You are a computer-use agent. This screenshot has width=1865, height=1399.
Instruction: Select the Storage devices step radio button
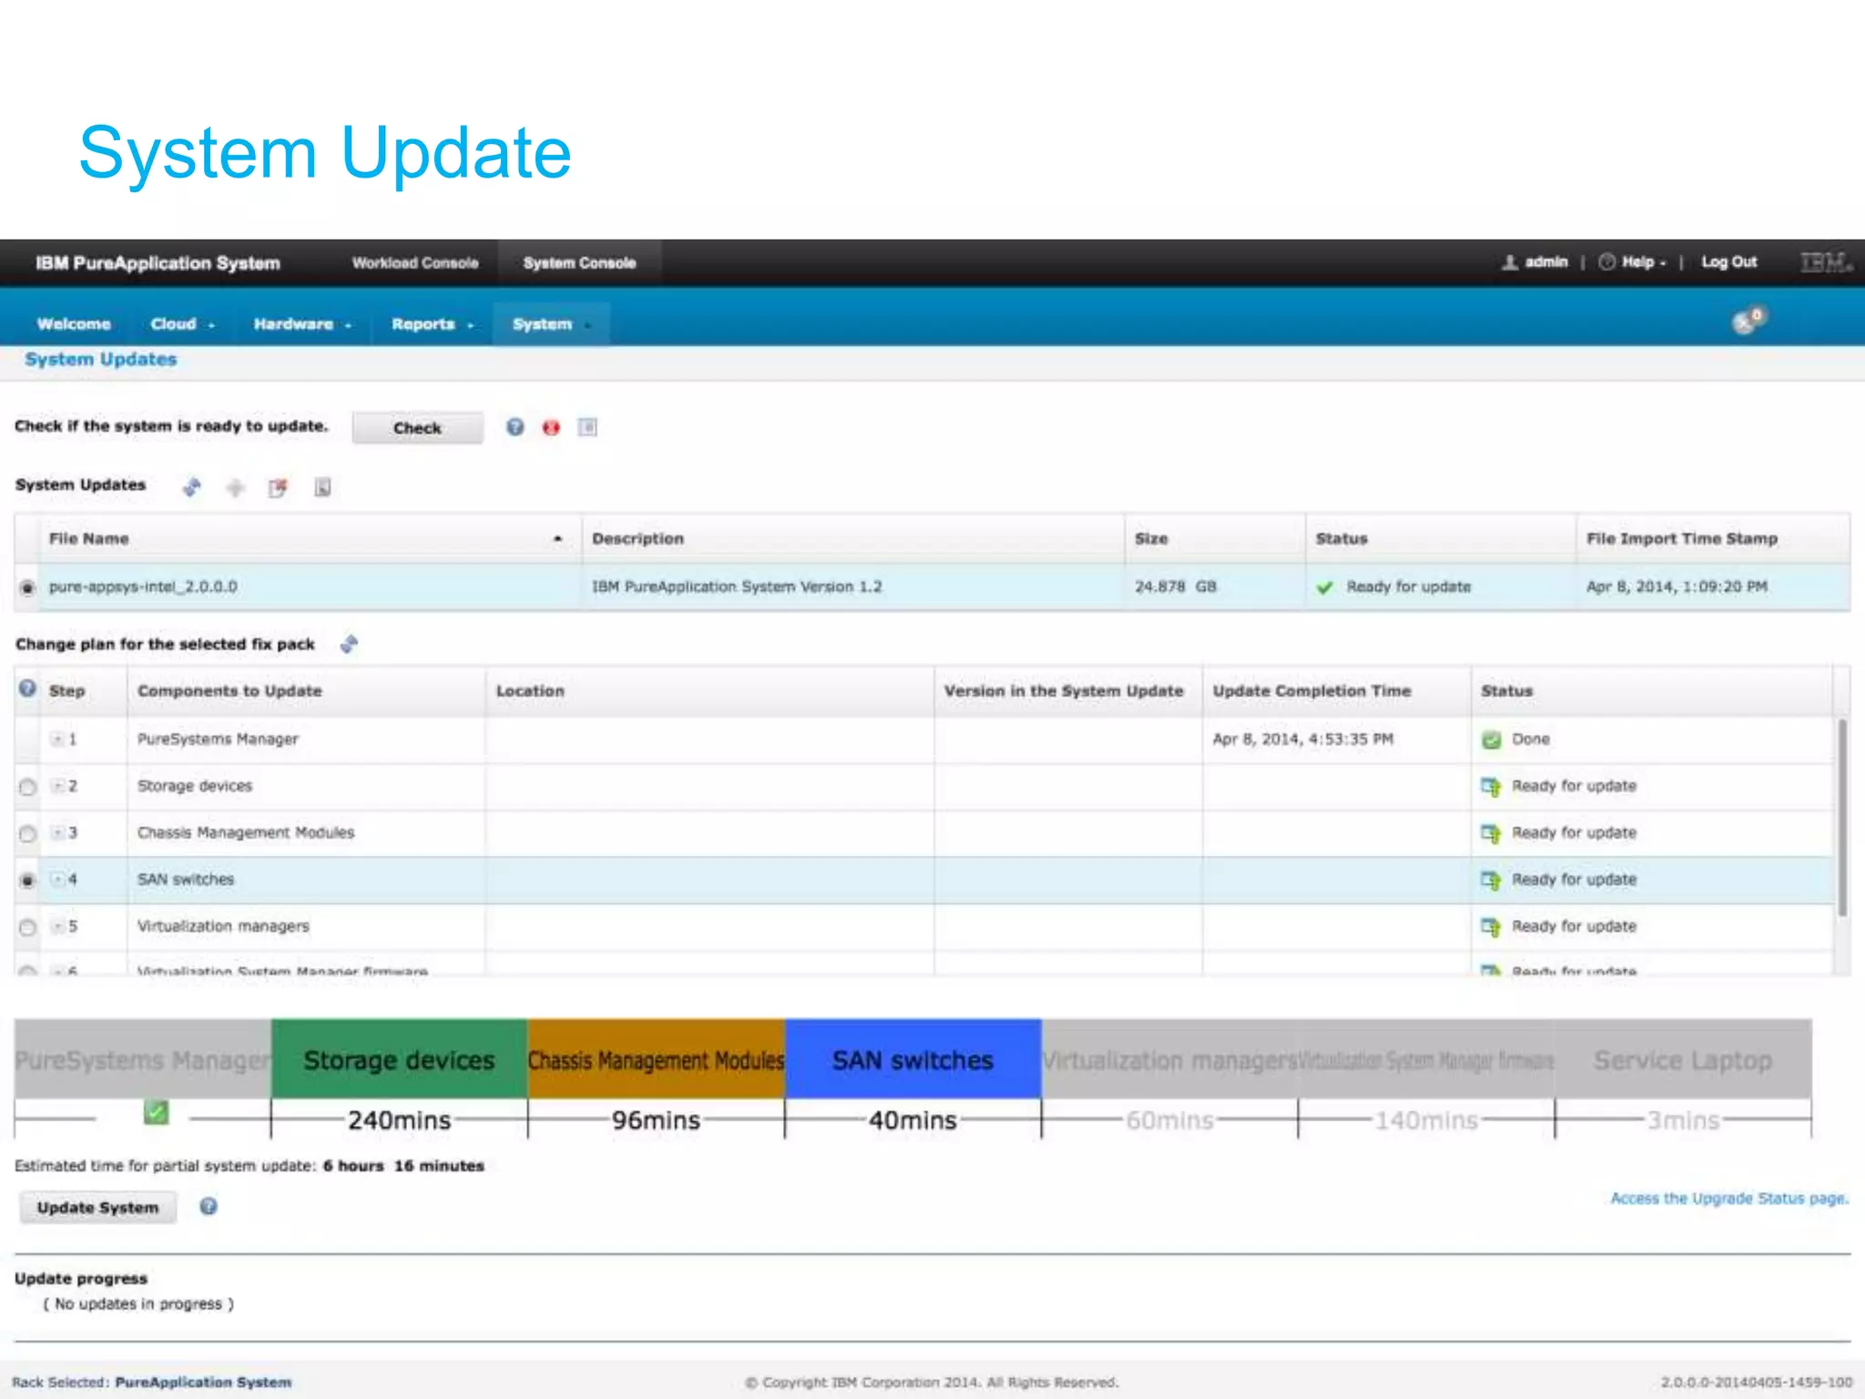pyautogui.click(x=27, y=787)
